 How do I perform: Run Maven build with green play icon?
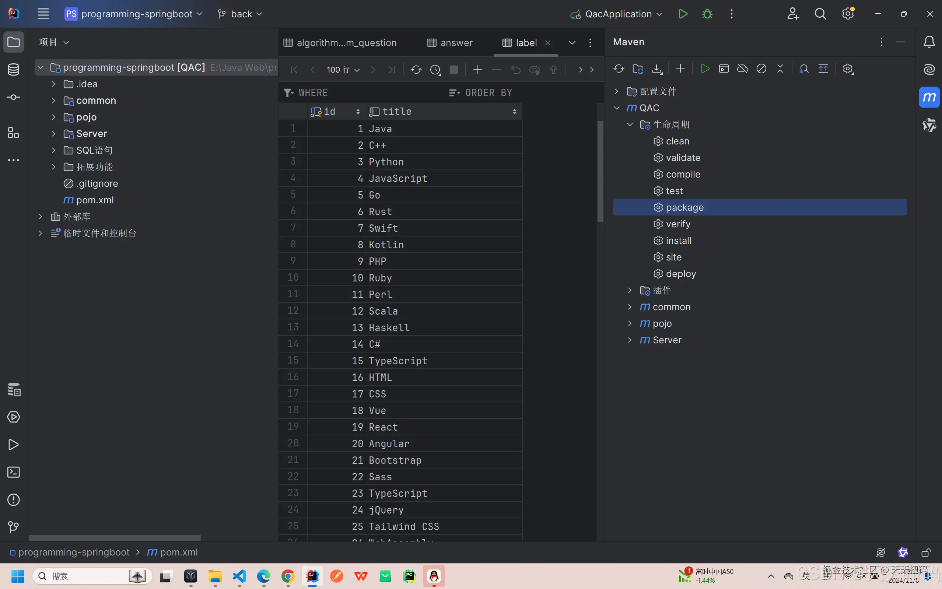(x=705, y=69)
